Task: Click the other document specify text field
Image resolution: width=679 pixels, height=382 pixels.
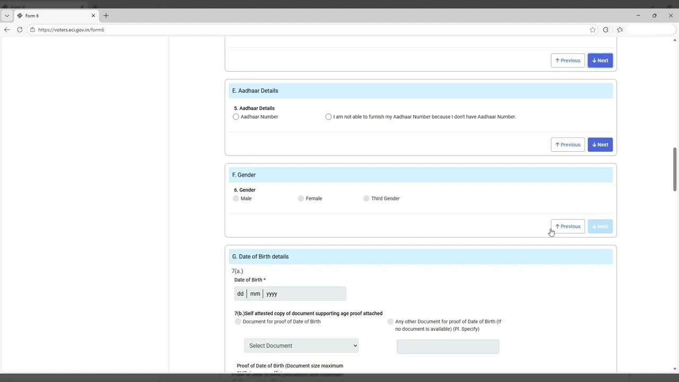Action: [x=448, y=346]
